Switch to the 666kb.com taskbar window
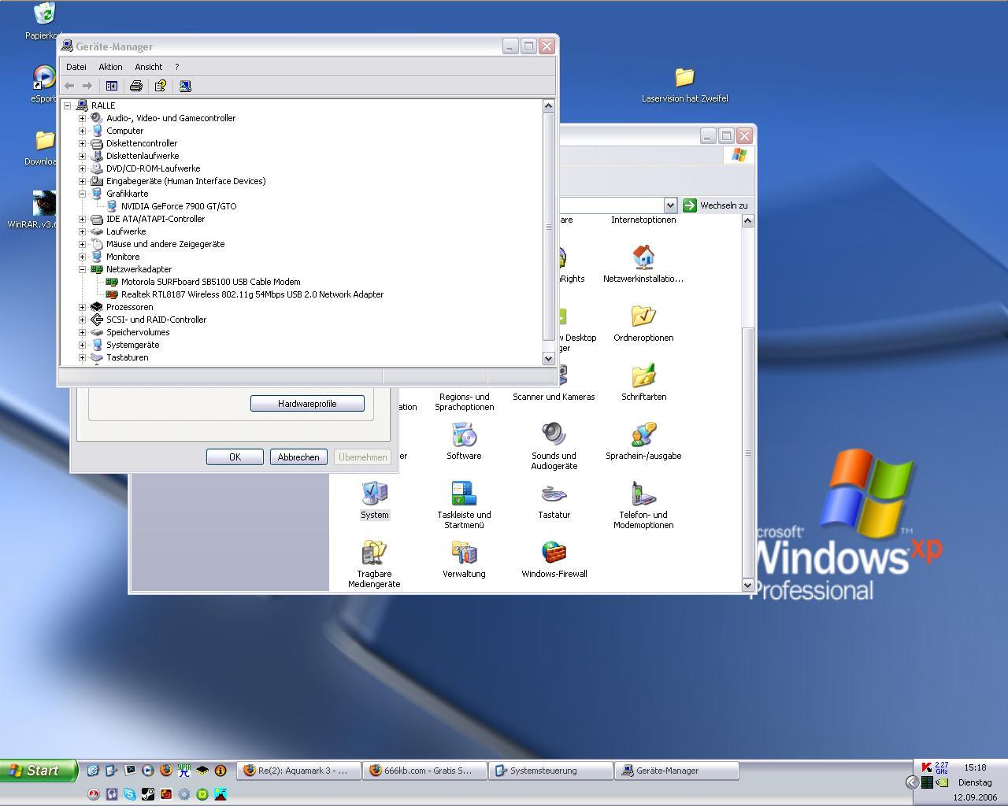This screenshot has width=1008, height=806. [425, 771]
